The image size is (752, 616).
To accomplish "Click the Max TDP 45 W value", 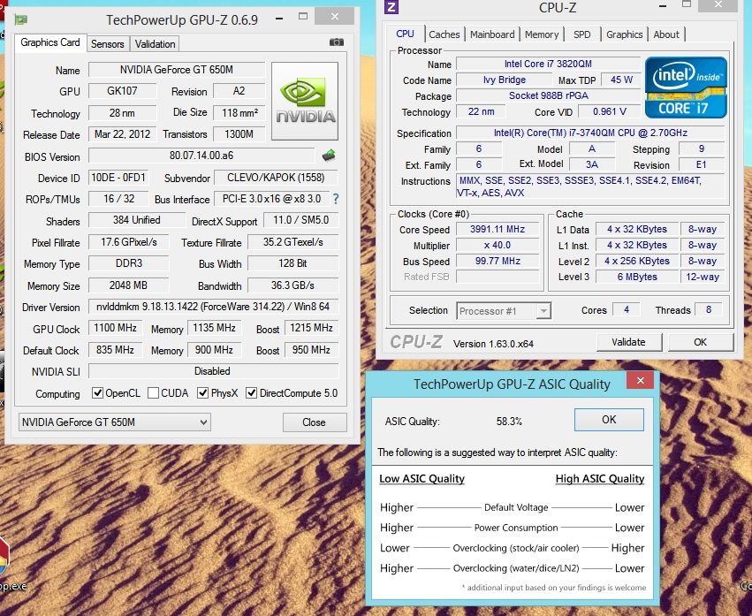I will coord(621,80).
